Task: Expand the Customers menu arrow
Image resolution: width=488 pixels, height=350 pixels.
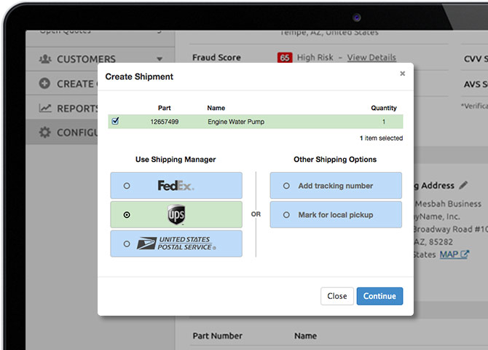Action: click(160, 59)
